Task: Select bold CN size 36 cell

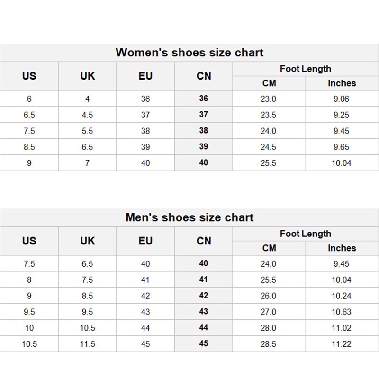Action: (x=204, y=99)
